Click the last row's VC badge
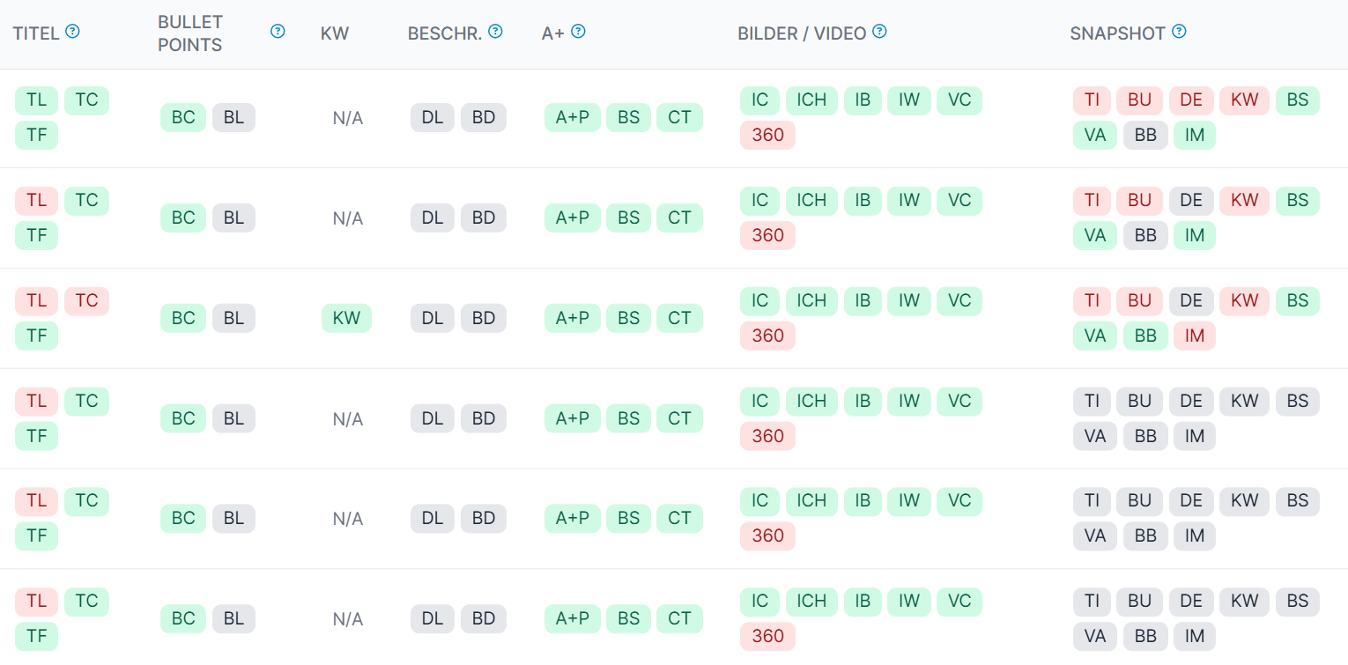 click(x=959, y=602)
